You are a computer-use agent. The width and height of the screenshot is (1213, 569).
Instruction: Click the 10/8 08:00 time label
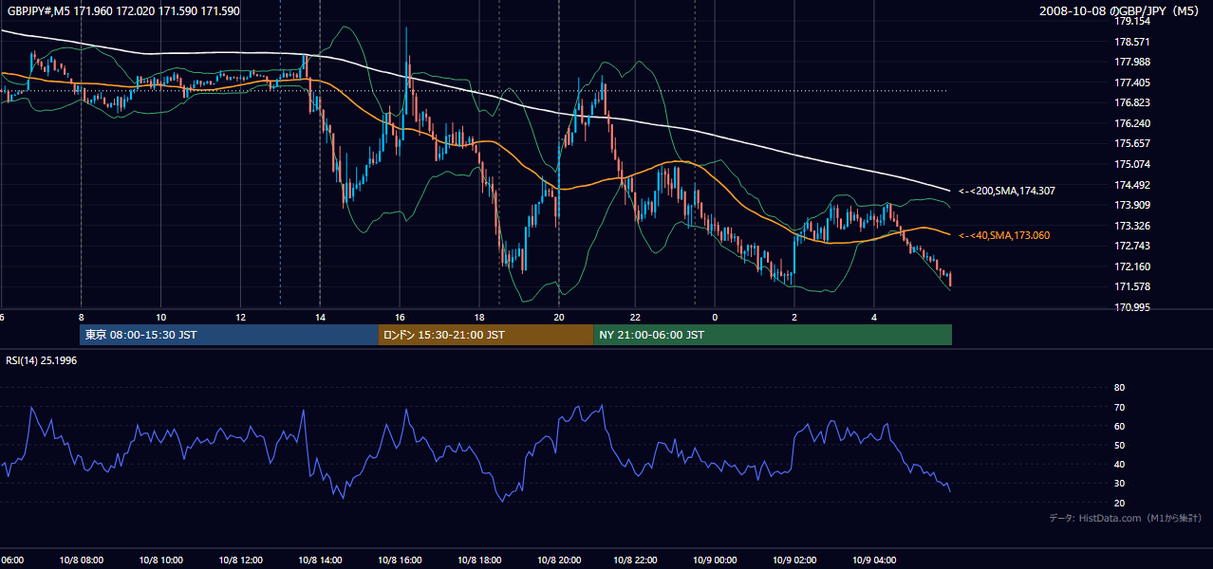pos(81,560)
